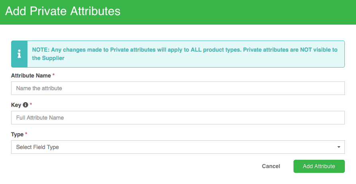Click the green Add Attribute button

(319, 167)
